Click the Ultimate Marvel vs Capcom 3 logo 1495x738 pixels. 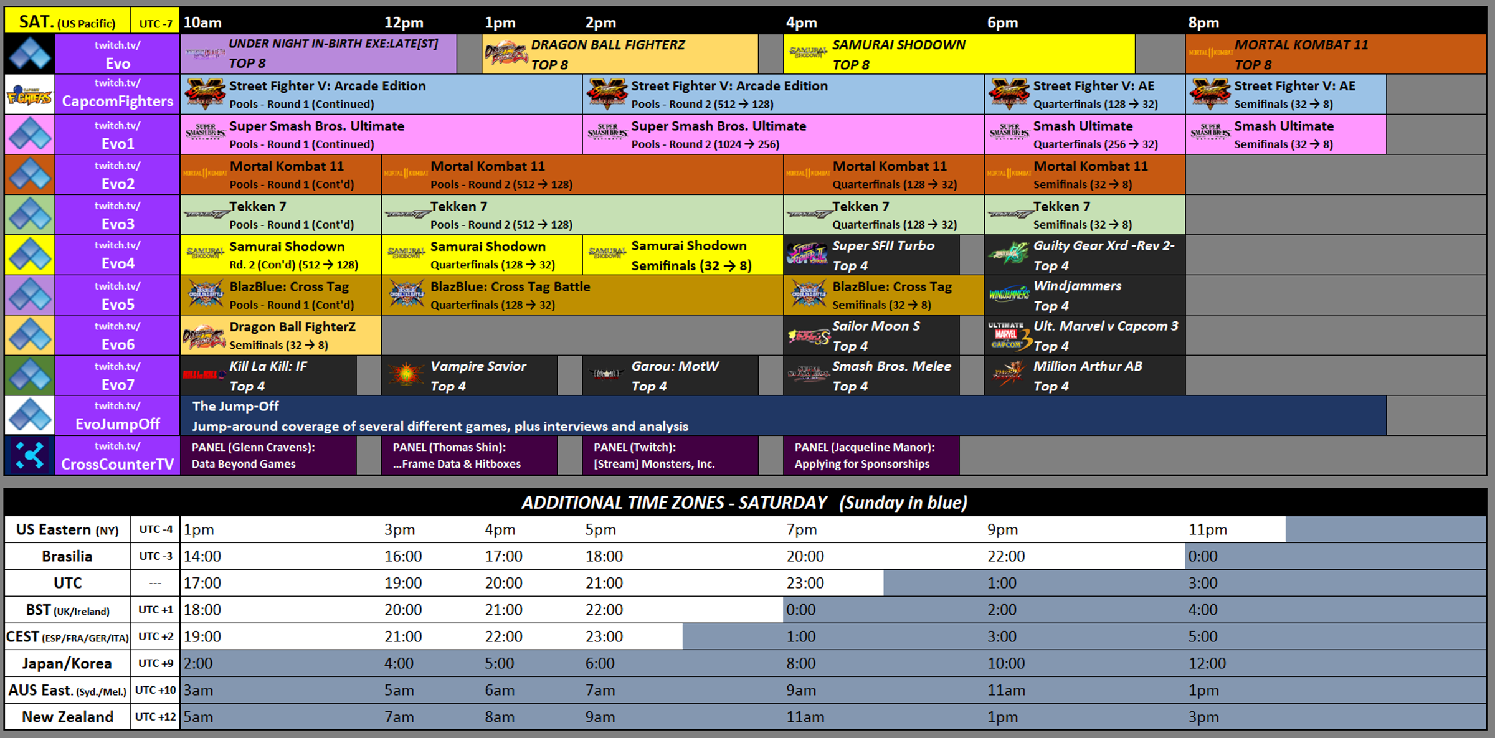pos(1009,335)
